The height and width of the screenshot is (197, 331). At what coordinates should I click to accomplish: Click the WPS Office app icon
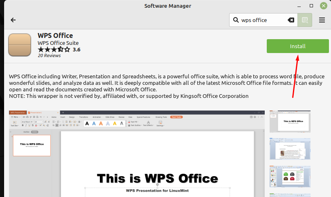20,45
